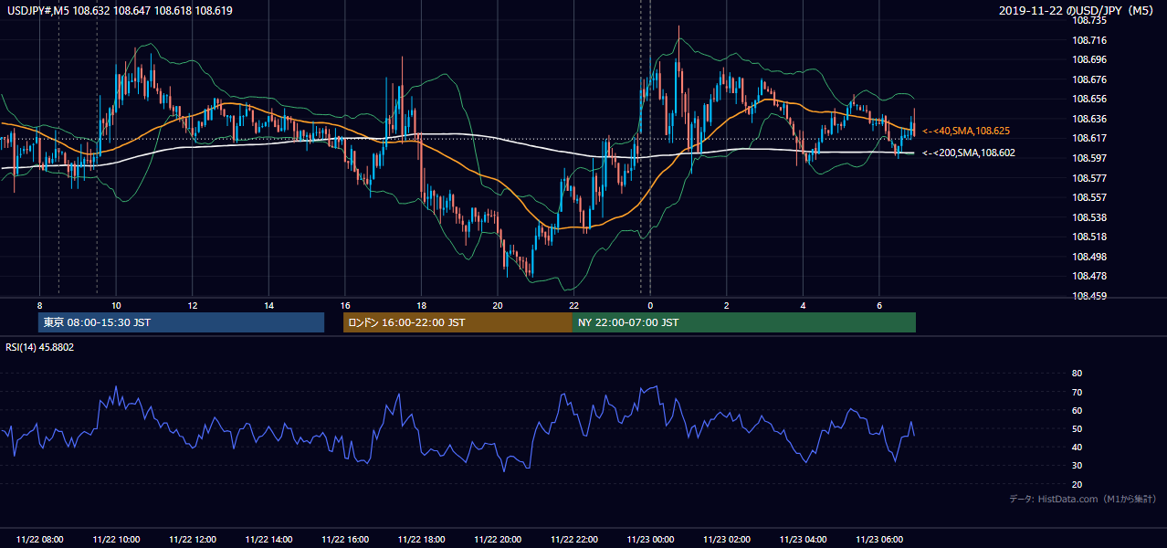This screenshot has width=1167, height=548.
Task: Click price axis label 108.656
Action: click(x=1088, y=99)
